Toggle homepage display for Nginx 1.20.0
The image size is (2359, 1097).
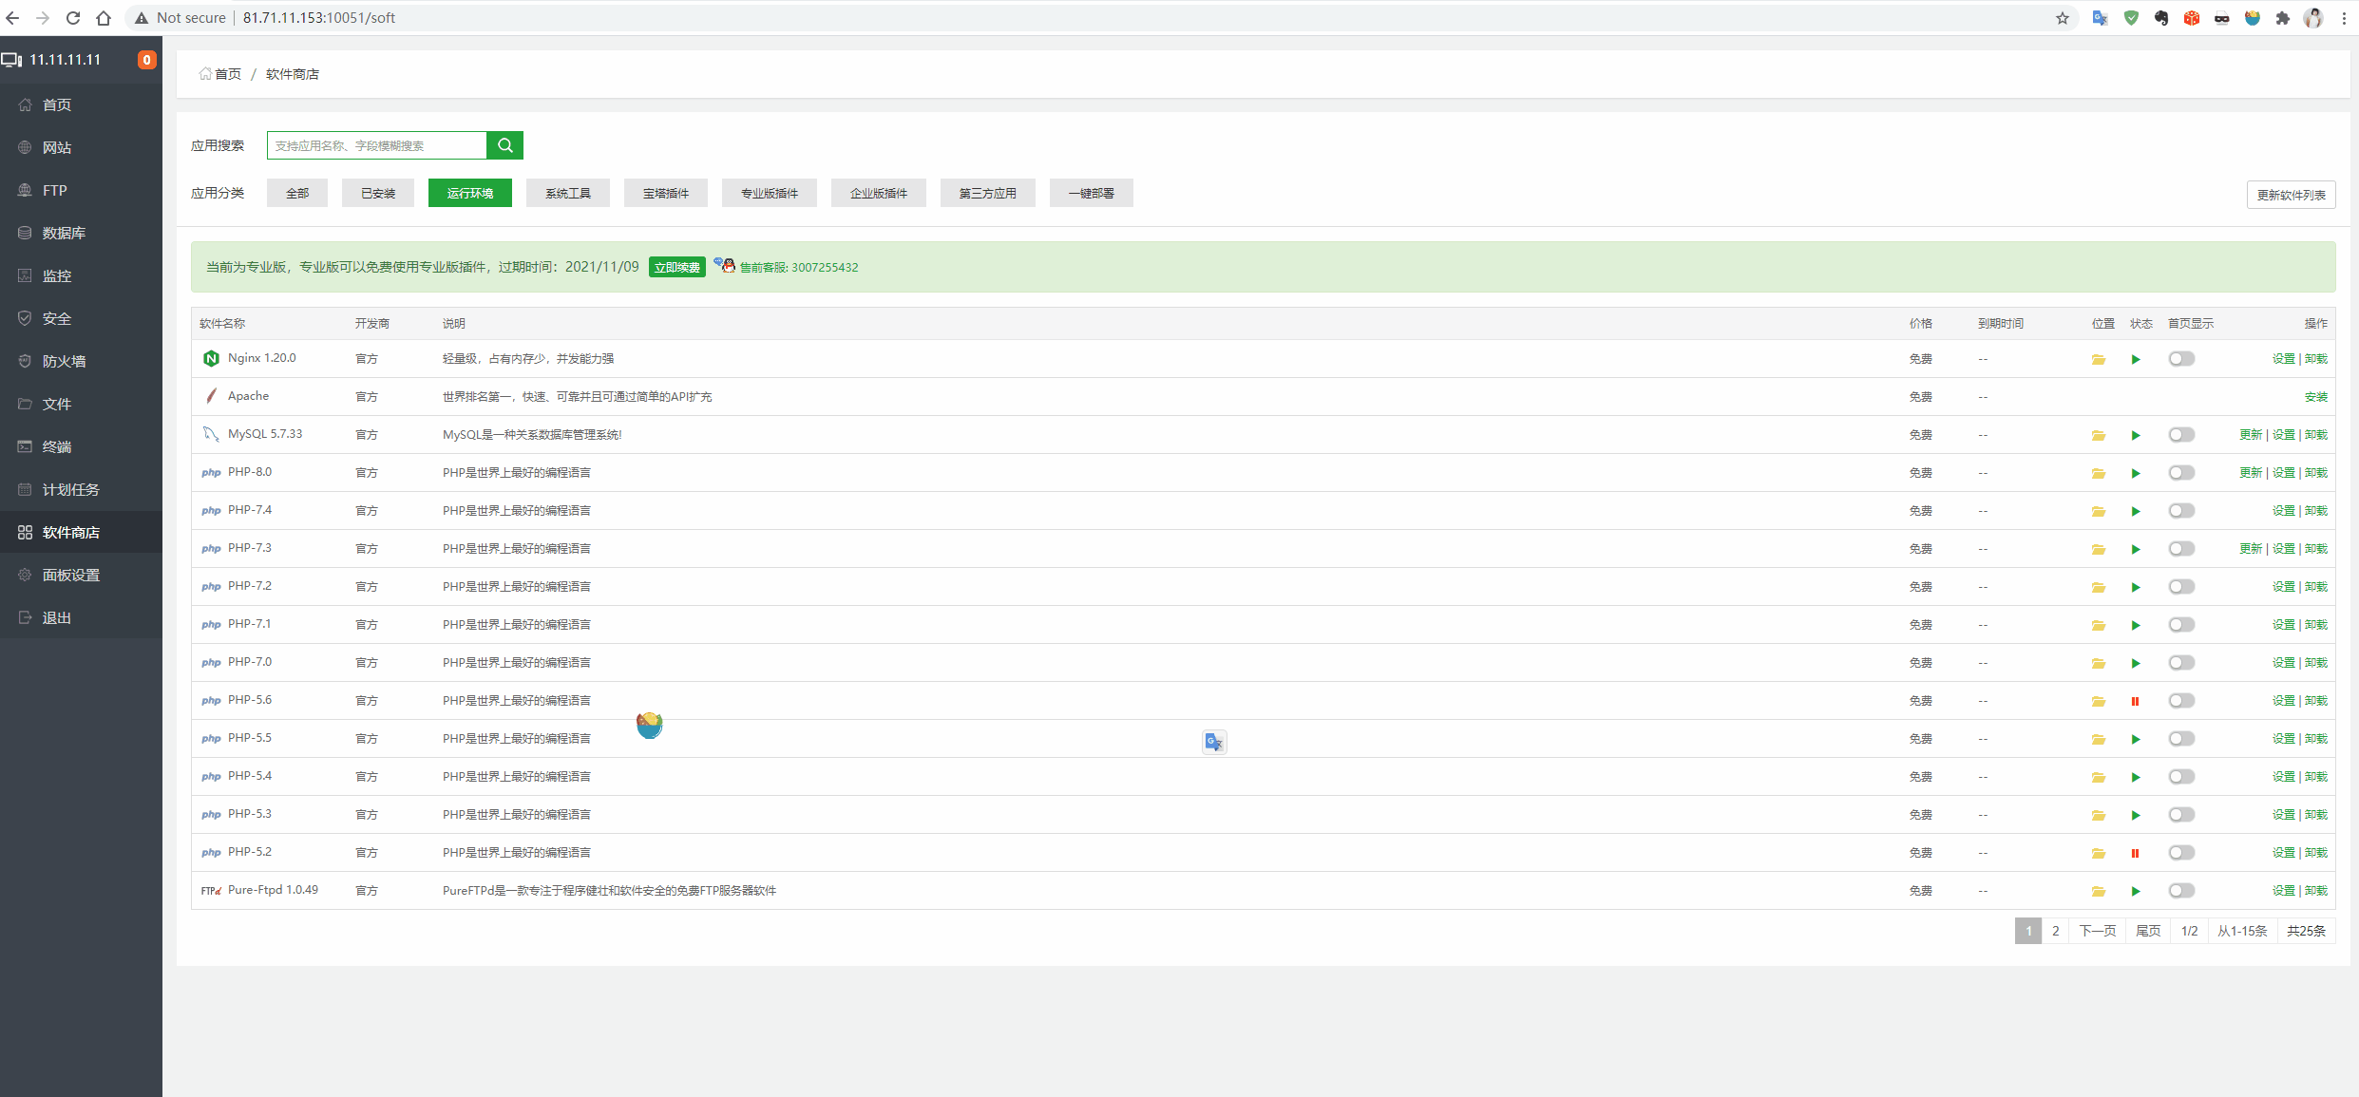click(x=2181, y=359)
